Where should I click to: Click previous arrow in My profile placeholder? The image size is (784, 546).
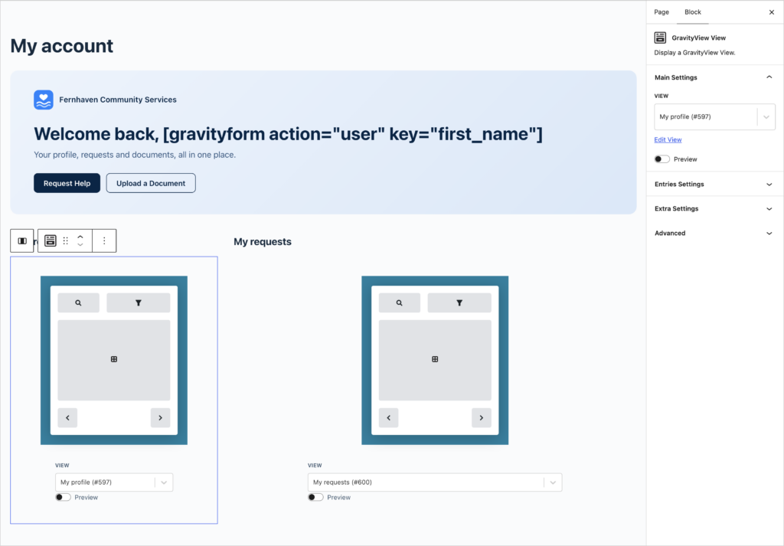(x=67, y=418)
